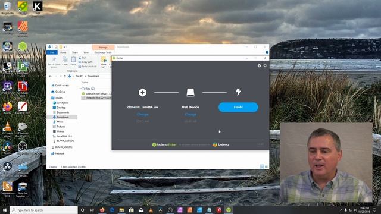Image resolution: width=381 pixels, height=214 pixels.
Task: Open Move to dropdown in Explorer ribbon
Action: pos(104,62)
